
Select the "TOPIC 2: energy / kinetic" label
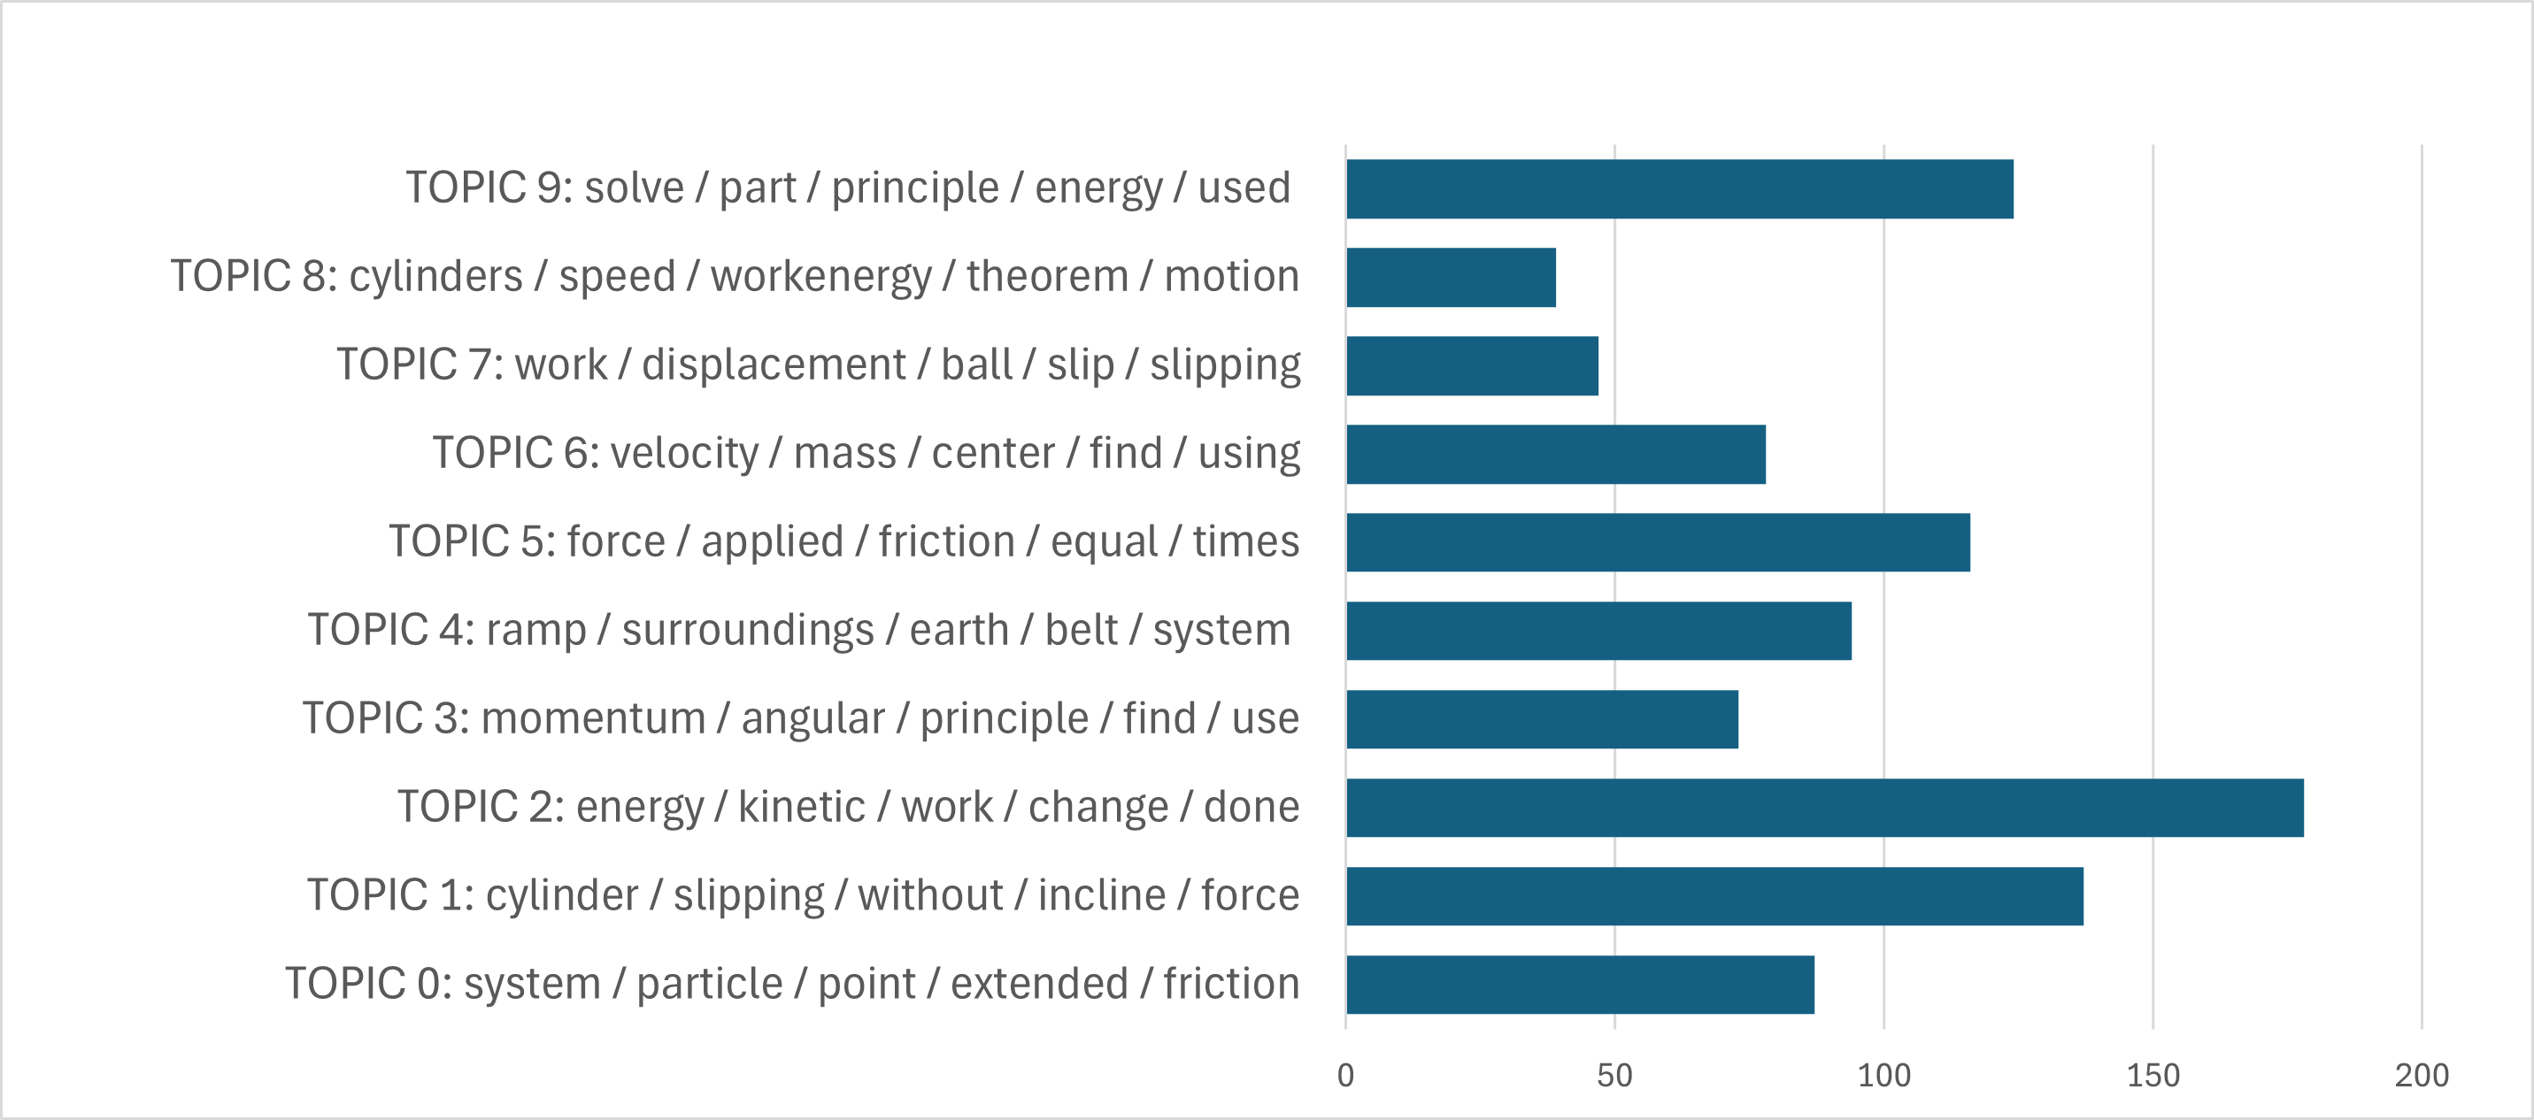click(x=848, y=808)
